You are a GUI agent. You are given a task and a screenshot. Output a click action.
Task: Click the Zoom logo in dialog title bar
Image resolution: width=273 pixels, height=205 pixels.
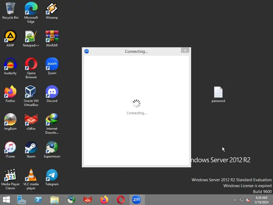point(87,51)
